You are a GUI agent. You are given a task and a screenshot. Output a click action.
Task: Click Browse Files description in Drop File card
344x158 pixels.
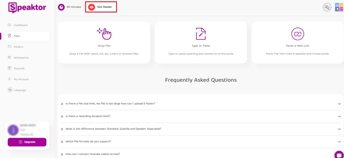click(104, 54)
